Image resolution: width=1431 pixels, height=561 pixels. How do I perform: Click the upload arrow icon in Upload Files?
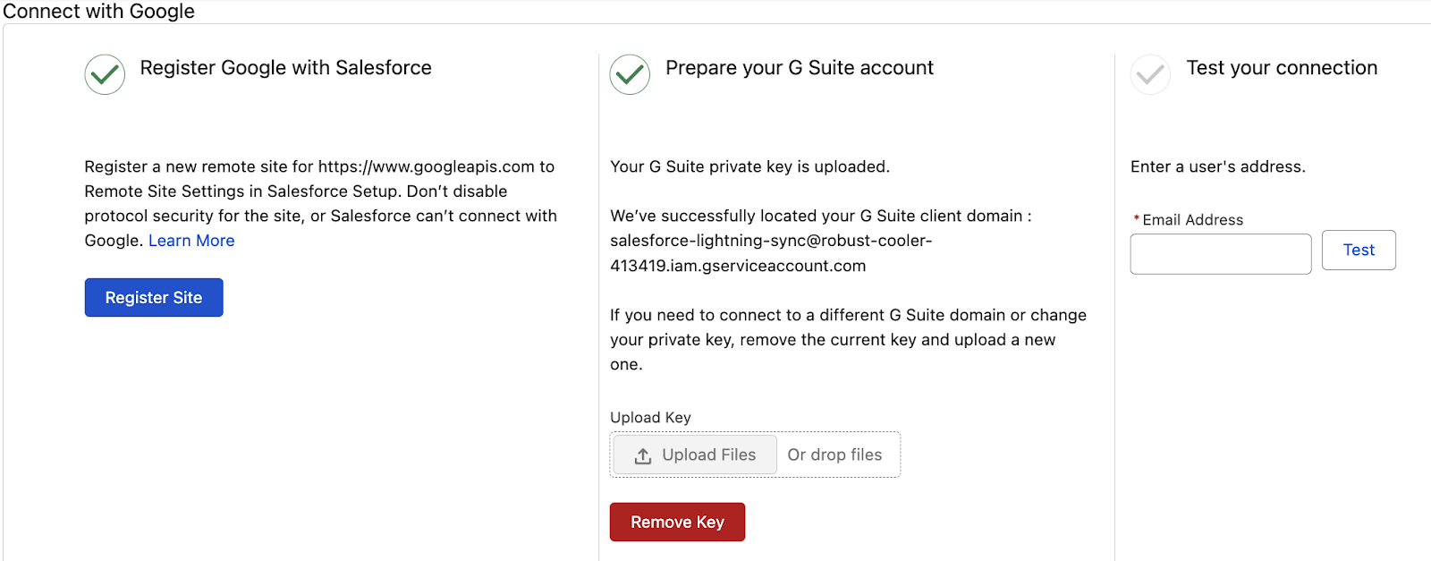click(643, 455)
